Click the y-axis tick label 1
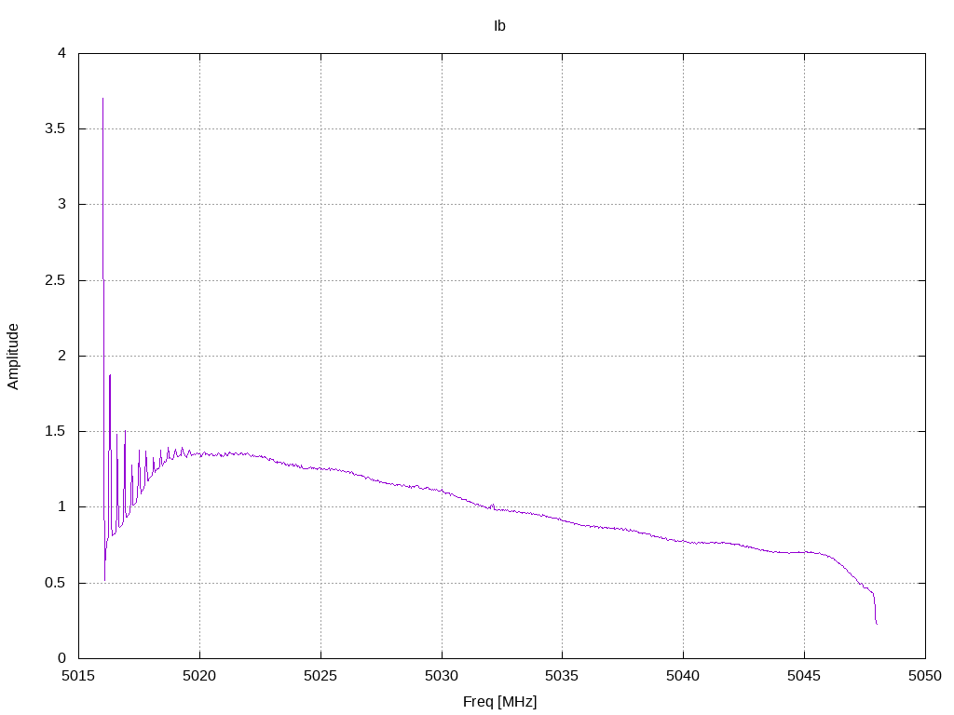The height and width of the screenshot is (715, 954). coord(61,506)
